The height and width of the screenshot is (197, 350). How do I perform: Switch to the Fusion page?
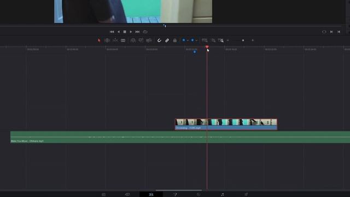pyautogui.click(x=175, y=195)
